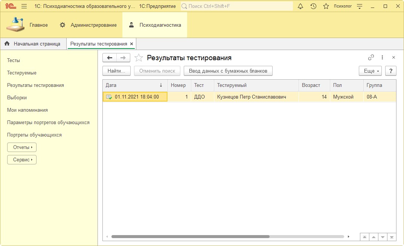Jump to last row in list arrow

click(x=392, y=237)
